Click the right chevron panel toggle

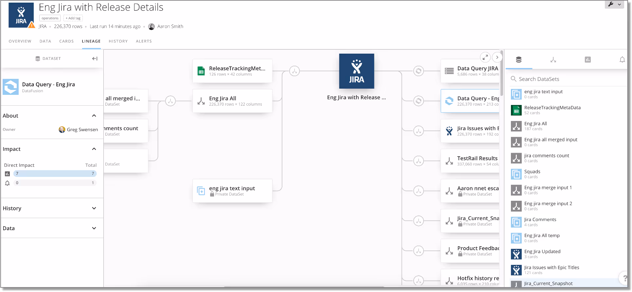(x=497, y=57)
